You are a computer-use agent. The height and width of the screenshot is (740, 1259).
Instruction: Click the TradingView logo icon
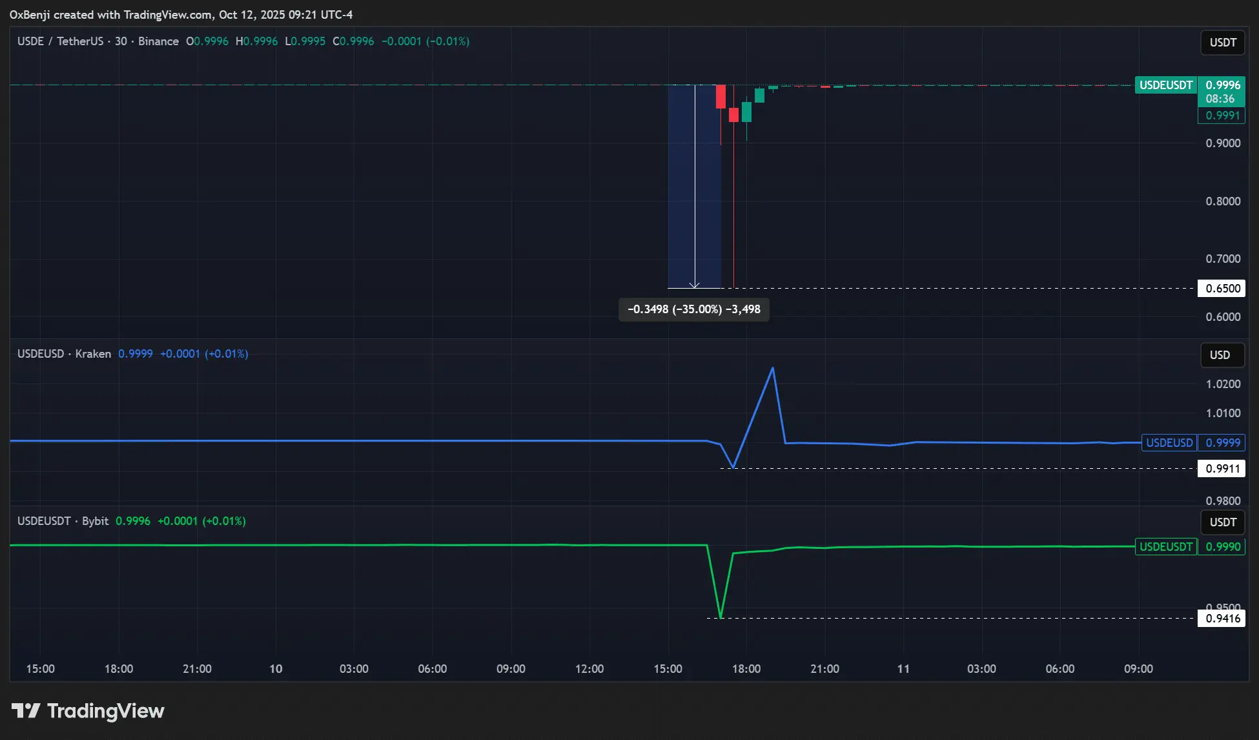26,711
